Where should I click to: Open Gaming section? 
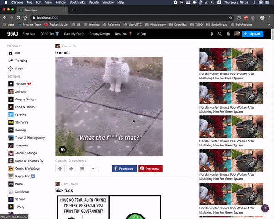(x=17, y=130)
